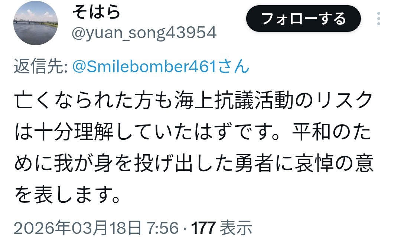Click the word 平和 in the tweet
The height and width of the screenshot is (245, 401).
312,132
